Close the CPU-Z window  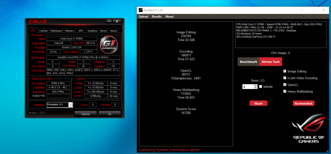click(x=117, y=21)
